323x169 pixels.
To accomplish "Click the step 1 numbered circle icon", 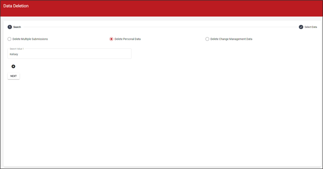I will (10, 27).
